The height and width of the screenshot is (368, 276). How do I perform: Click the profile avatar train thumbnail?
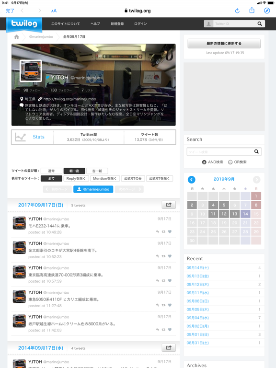coord(31,70)
